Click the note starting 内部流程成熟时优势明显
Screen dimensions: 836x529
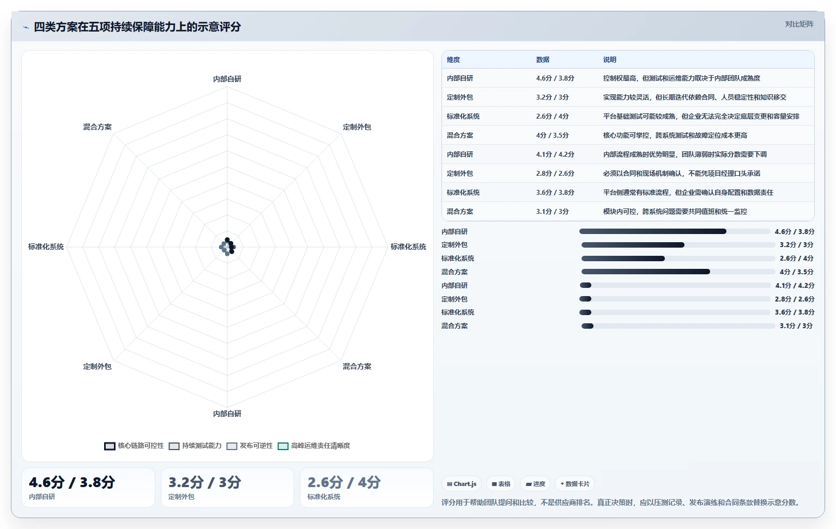click(x=685, y=155)
